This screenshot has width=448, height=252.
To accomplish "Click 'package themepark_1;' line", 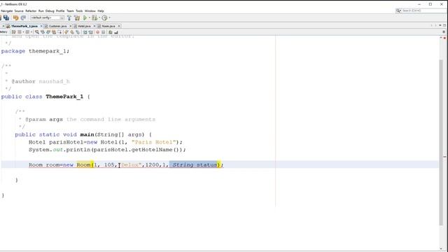I will [35, 51].
